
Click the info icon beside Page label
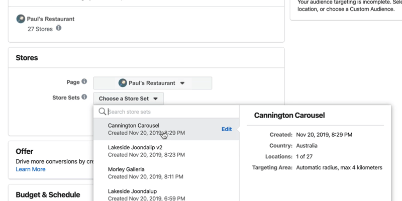84,81
